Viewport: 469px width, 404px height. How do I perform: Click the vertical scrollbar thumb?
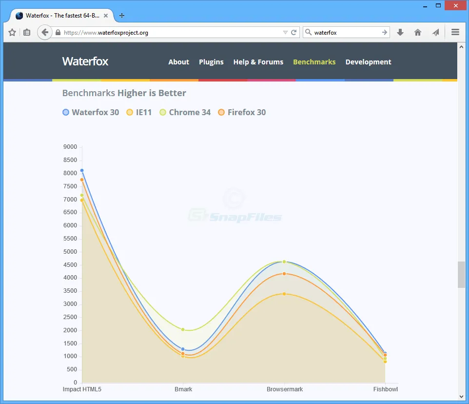[461, 275]
